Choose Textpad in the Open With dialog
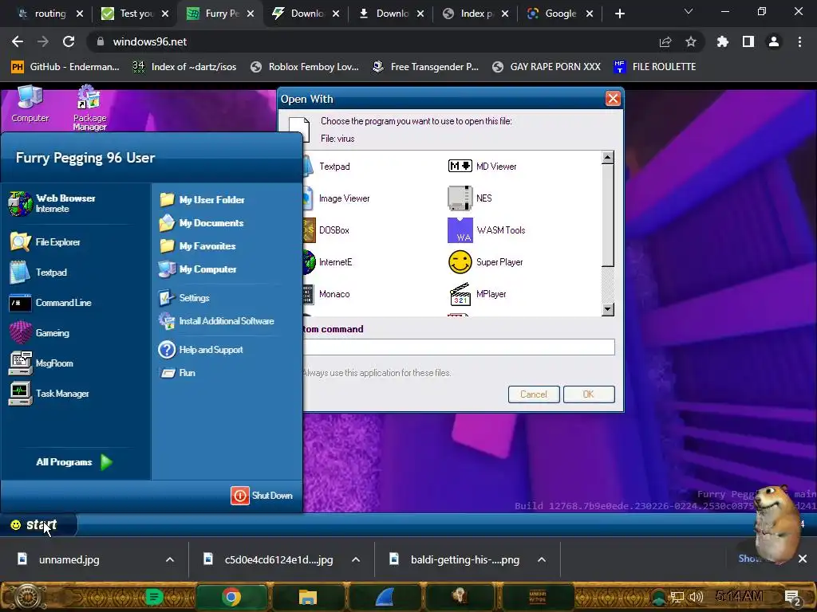 [x=326, y=167]
